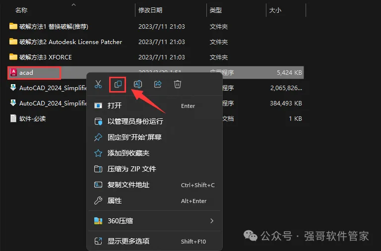Sort by the 名称 column header
Screen dimensions: 381x251
[x=21, y=10]
